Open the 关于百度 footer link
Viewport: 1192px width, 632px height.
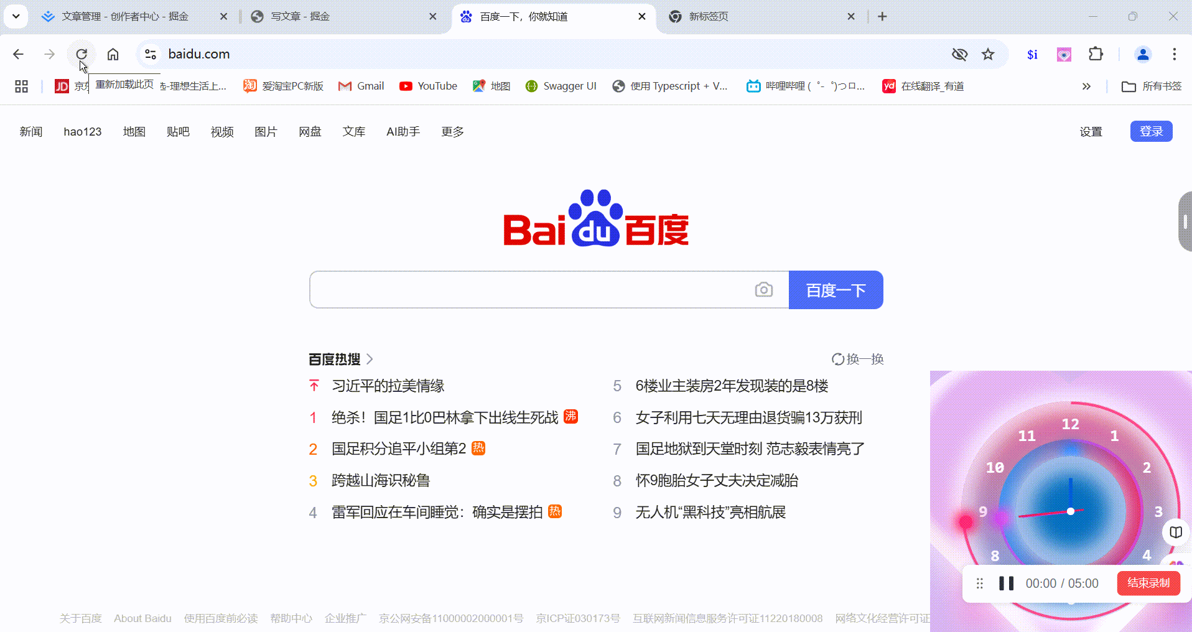point(80,618)
